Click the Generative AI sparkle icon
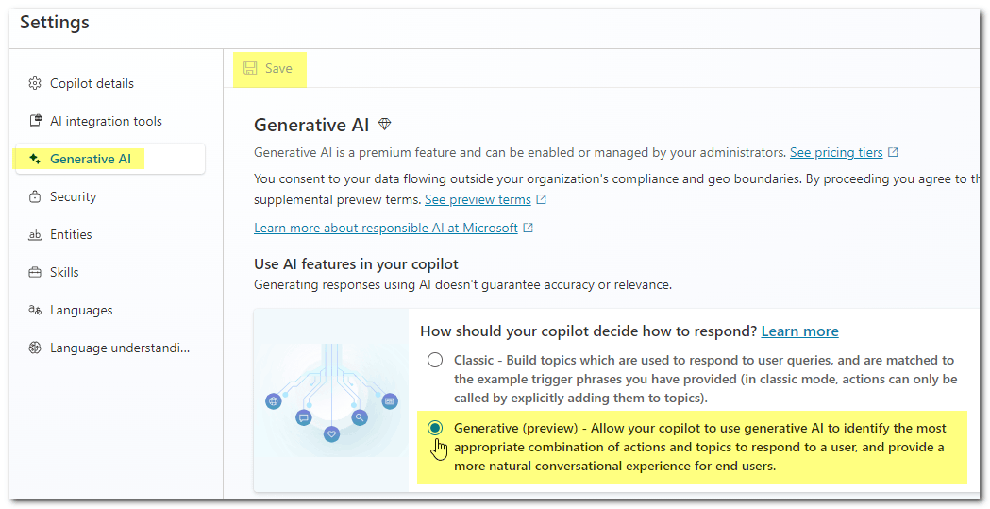990x509 pixels. pyautogui.click(x=35, y=159)
